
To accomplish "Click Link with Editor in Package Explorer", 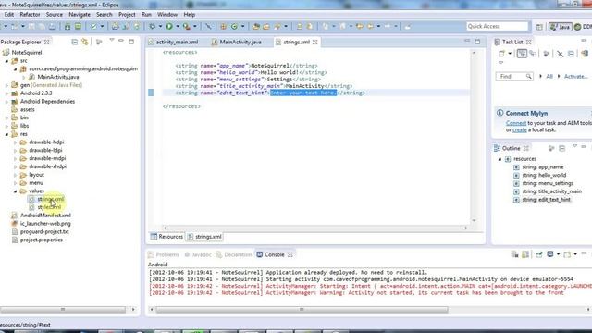I will [85, 42].
